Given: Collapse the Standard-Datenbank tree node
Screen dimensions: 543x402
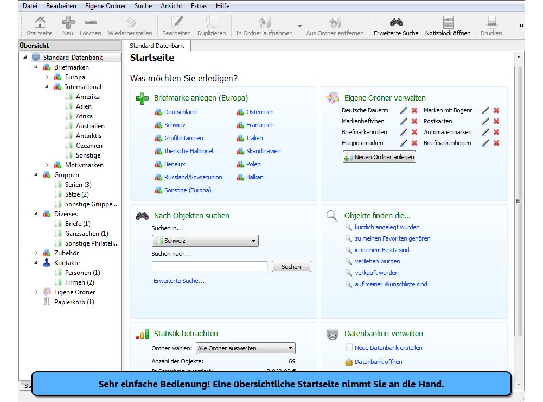Looking at the screenshot, I should pyautogui.click(x=25, y=57).
